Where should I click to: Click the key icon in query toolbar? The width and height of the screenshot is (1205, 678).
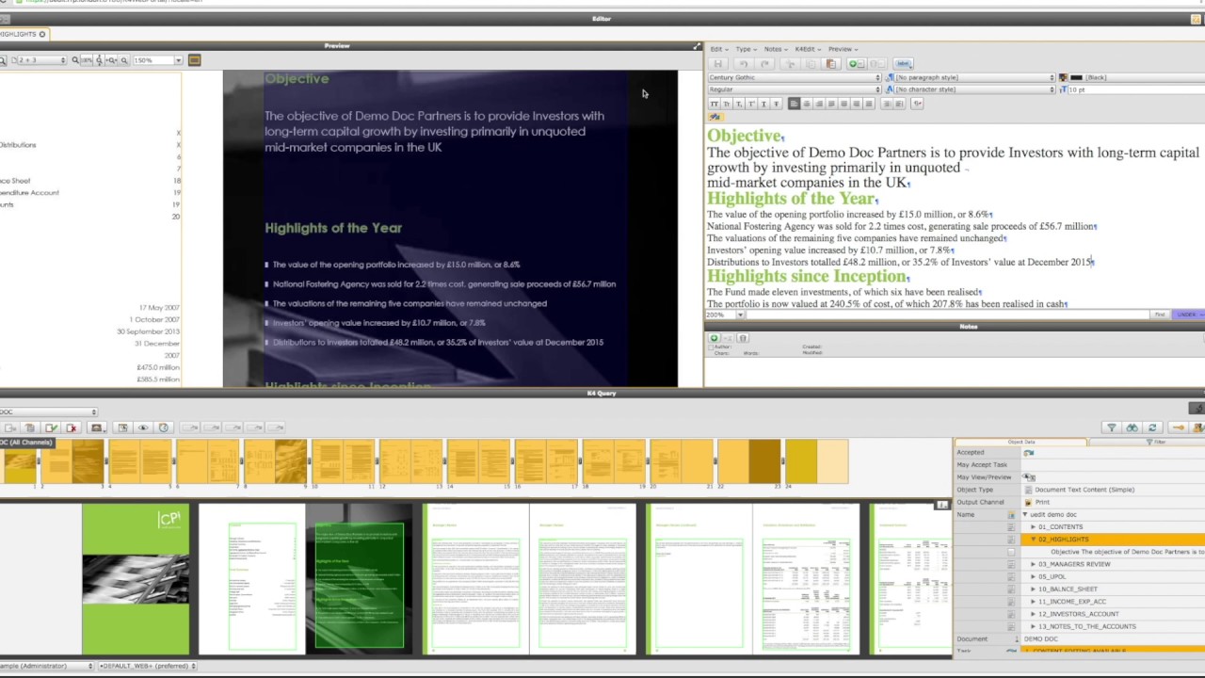coord(1177,428)
